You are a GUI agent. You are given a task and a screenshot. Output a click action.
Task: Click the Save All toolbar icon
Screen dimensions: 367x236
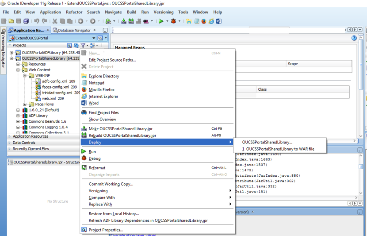pyautogui.click(x=26, y=21)
